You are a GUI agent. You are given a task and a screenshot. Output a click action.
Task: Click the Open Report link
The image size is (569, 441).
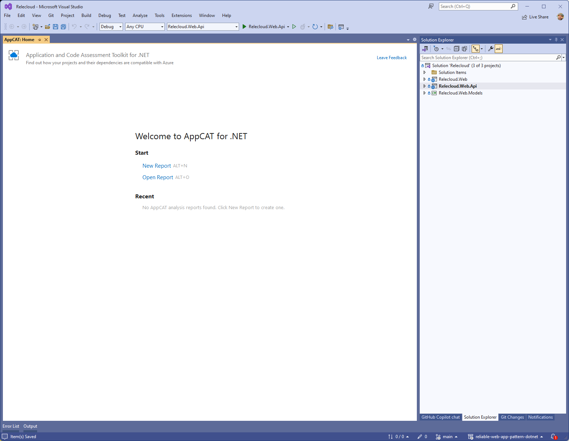[x=158, y=177]
